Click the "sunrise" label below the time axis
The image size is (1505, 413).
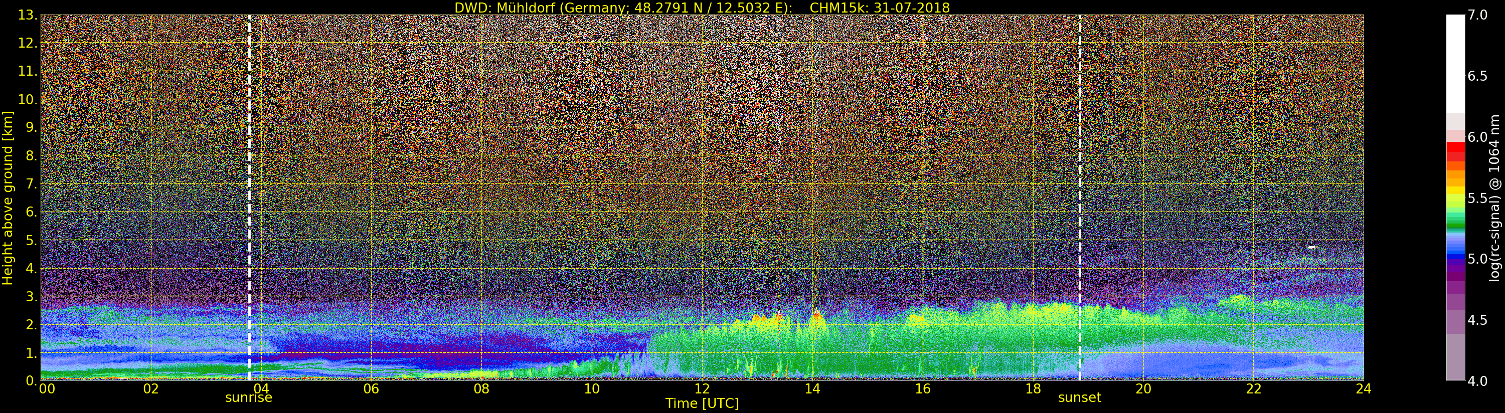tap(249, 398)
